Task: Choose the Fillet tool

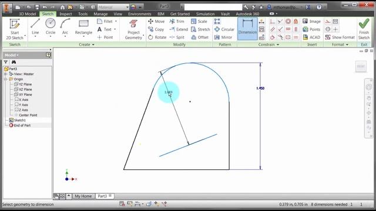Action: 105,21
